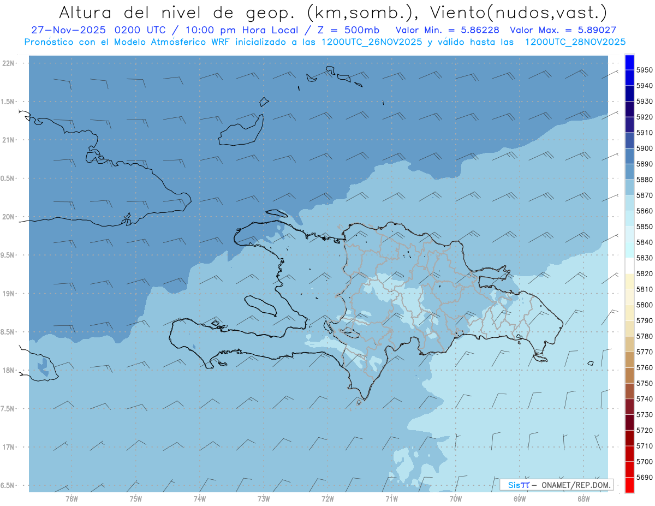Select the bright red bottom colorbar swatch below 5690
655x506 pixels.
629,485
